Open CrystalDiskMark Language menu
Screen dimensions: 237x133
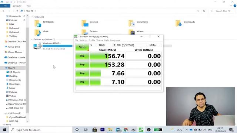point(115,40)
